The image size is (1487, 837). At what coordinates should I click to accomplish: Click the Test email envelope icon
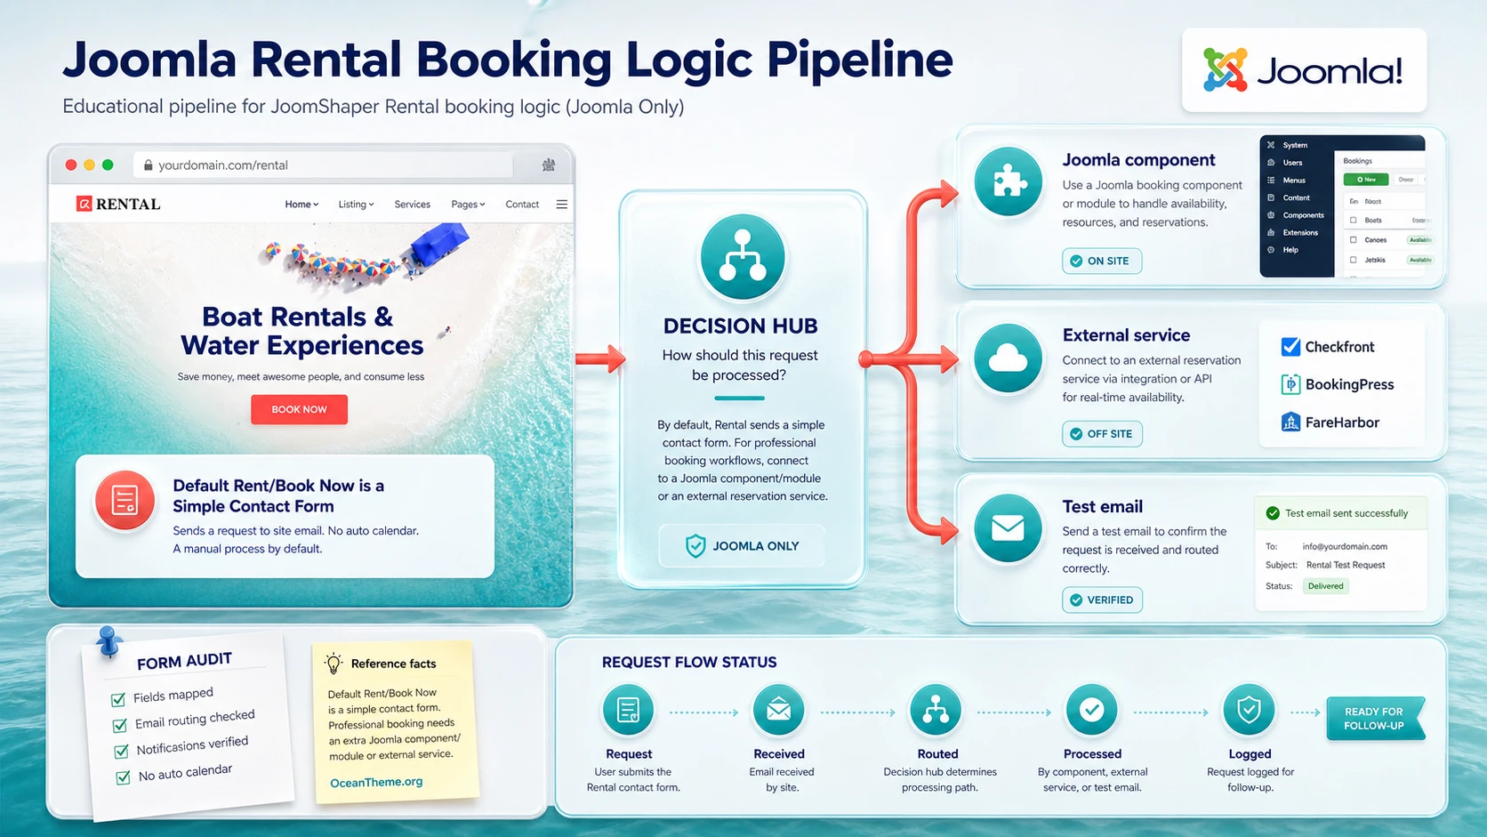[x=1008, y=528]
